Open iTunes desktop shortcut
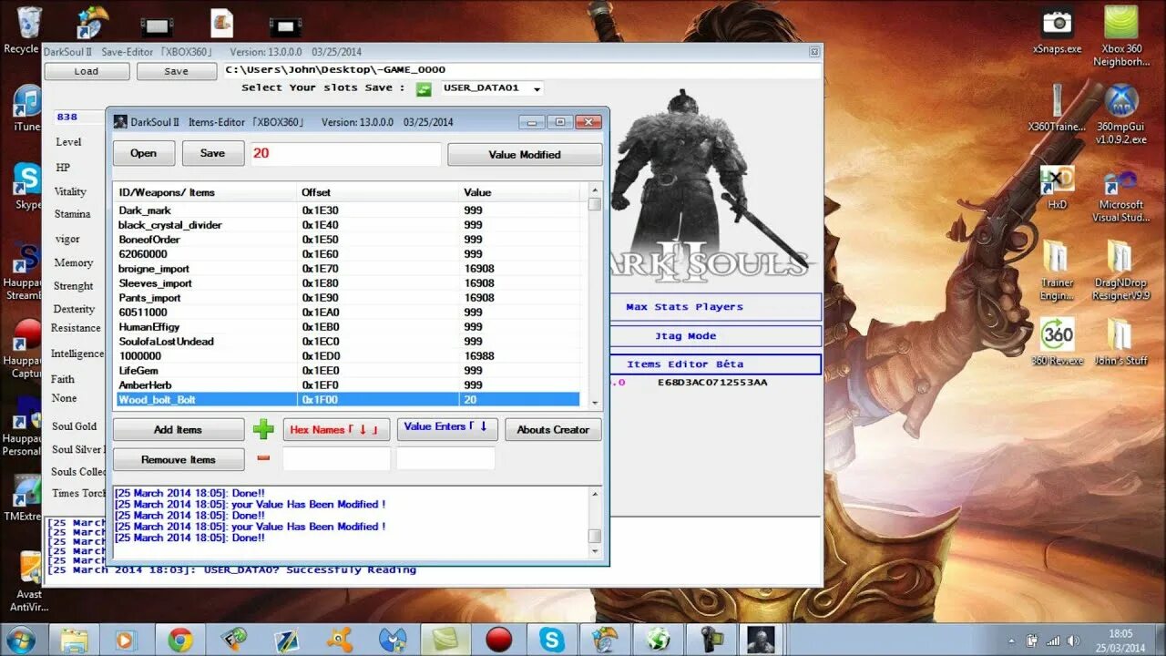Screen dimensions: 1166x656 (27, 108)
